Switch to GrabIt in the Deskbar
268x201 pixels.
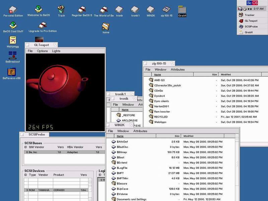click(x=252, y=32)
